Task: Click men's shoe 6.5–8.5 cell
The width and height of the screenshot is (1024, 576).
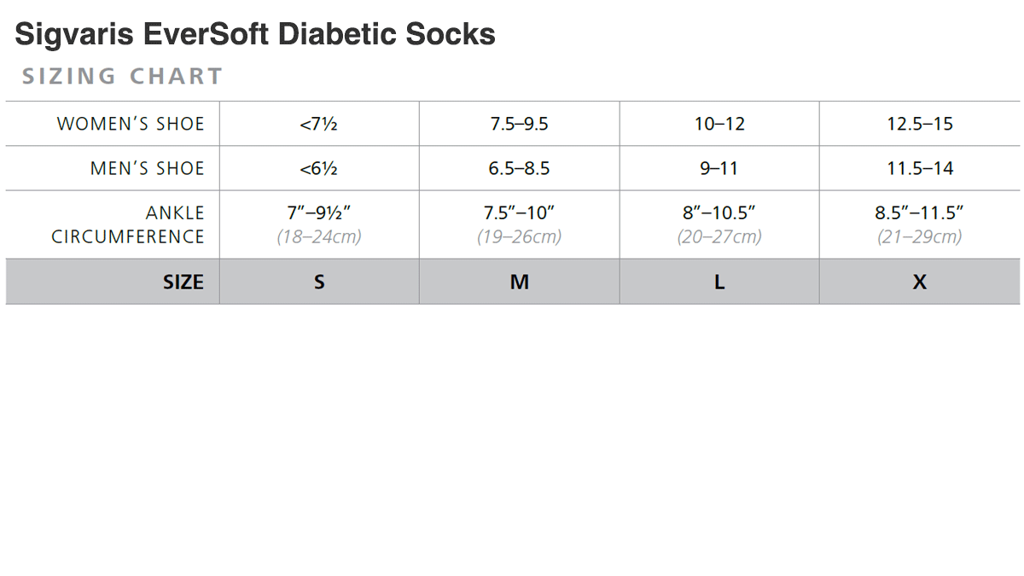Action: (519, 168)
